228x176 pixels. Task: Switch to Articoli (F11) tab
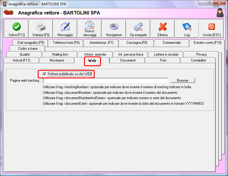pyautogui.click(x=21, y=60)
